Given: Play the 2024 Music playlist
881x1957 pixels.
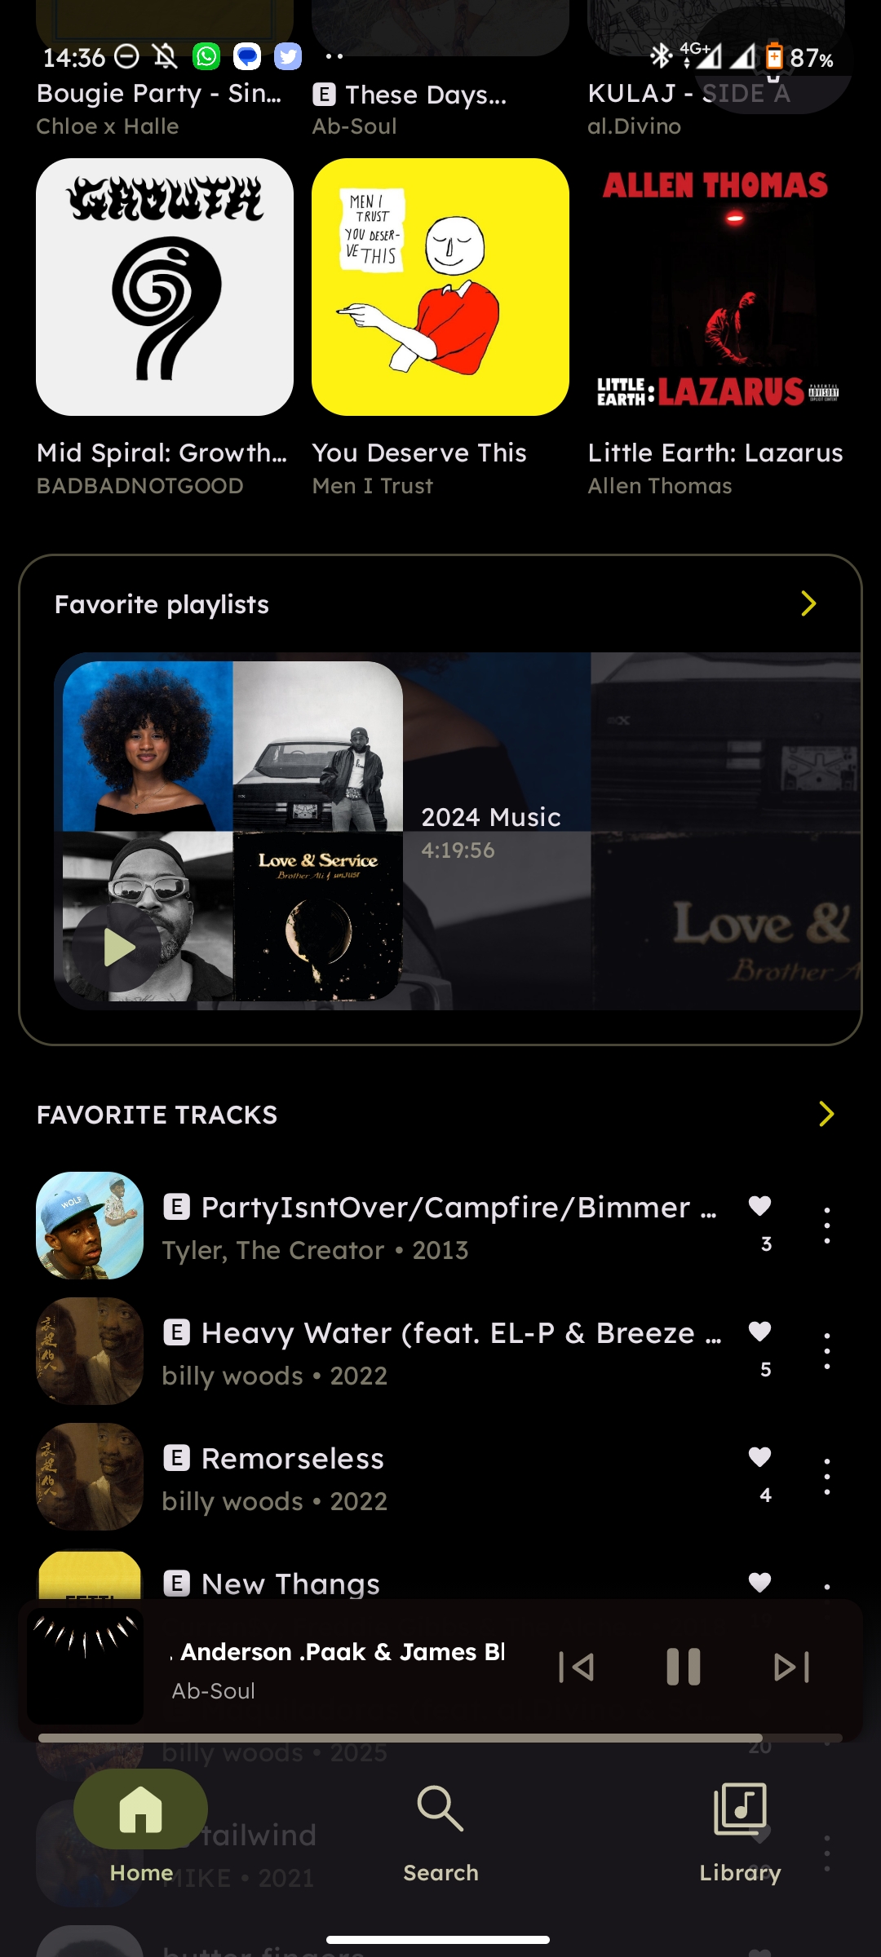Looking at the screenshot, I should pos(118,948).
